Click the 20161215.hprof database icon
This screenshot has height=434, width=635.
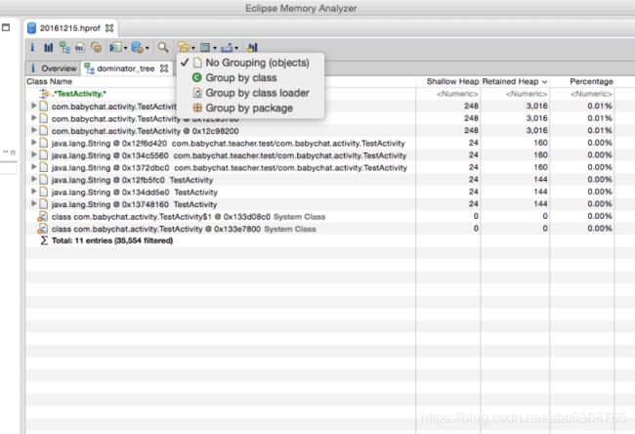click(31, 28)
